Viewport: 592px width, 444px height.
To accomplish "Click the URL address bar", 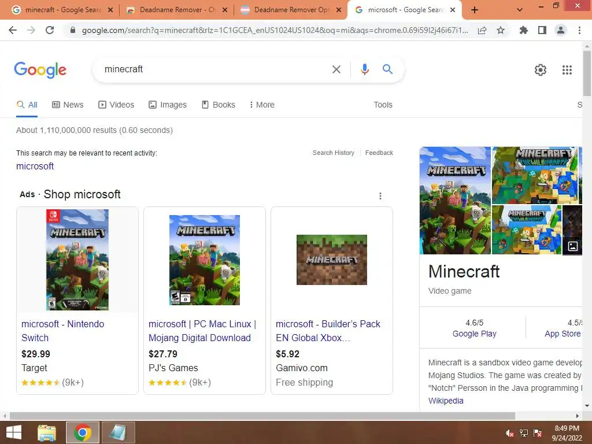I will pyautogui.click(x=275, y=30).
